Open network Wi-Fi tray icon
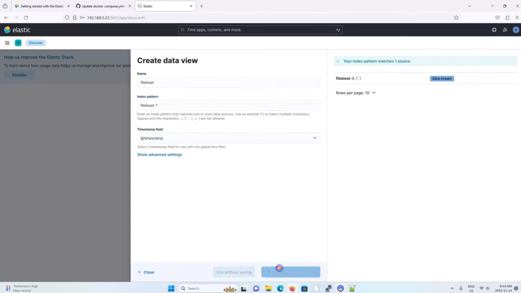The height and width of the screenshot is (293, 521). [481, 288]
